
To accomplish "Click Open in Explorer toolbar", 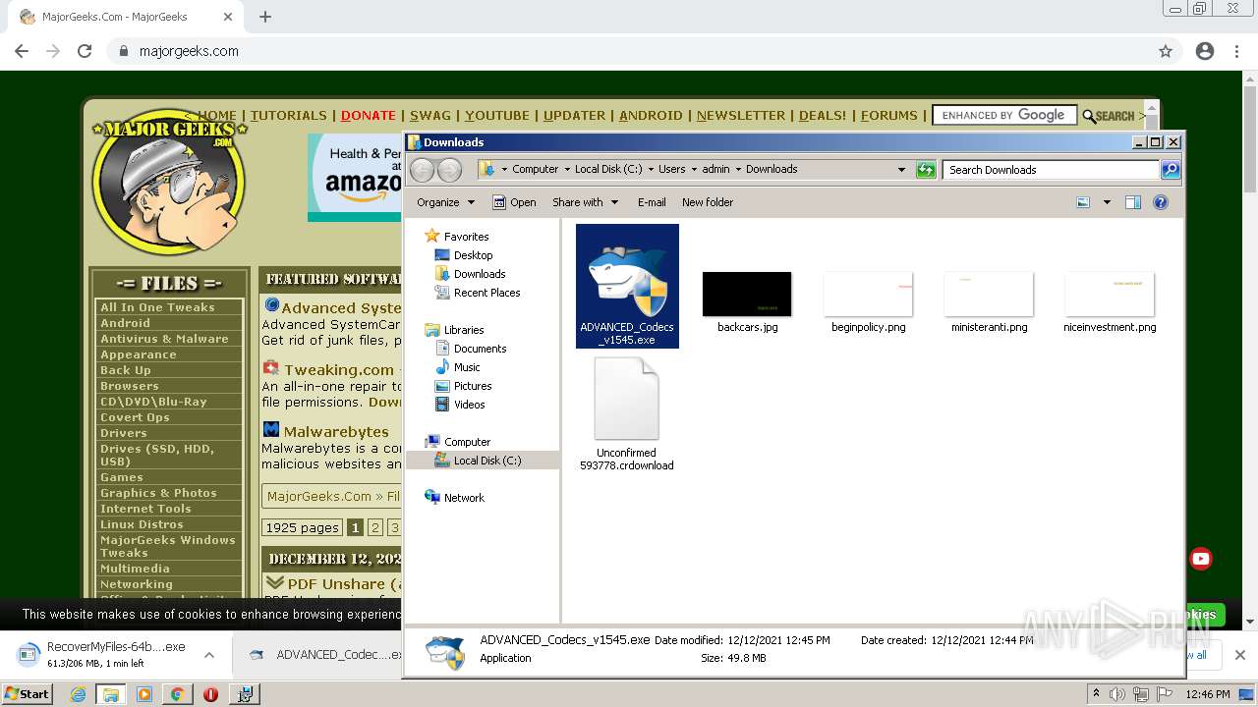I will [x=514, y=202].
